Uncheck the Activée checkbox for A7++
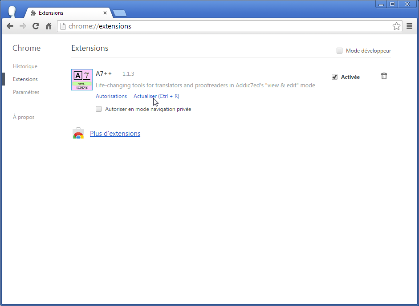 click(335, 77)
